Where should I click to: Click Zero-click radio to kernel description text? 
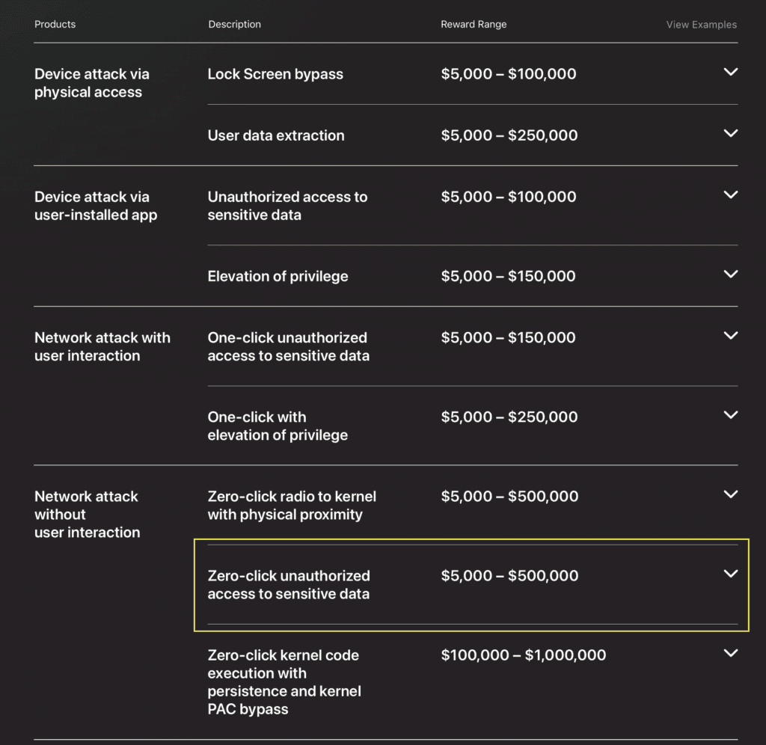(x=292, y=506)
